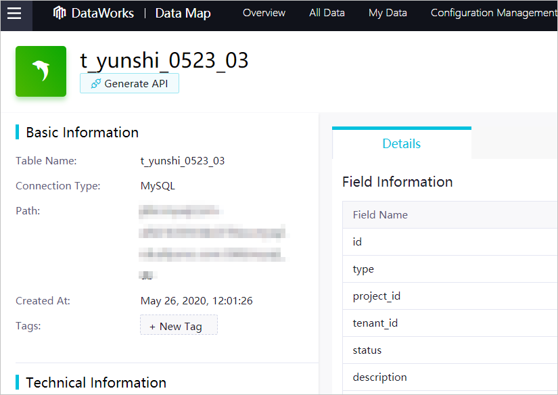Click the link icon in Generate API
558x395 pixels.
96,84
